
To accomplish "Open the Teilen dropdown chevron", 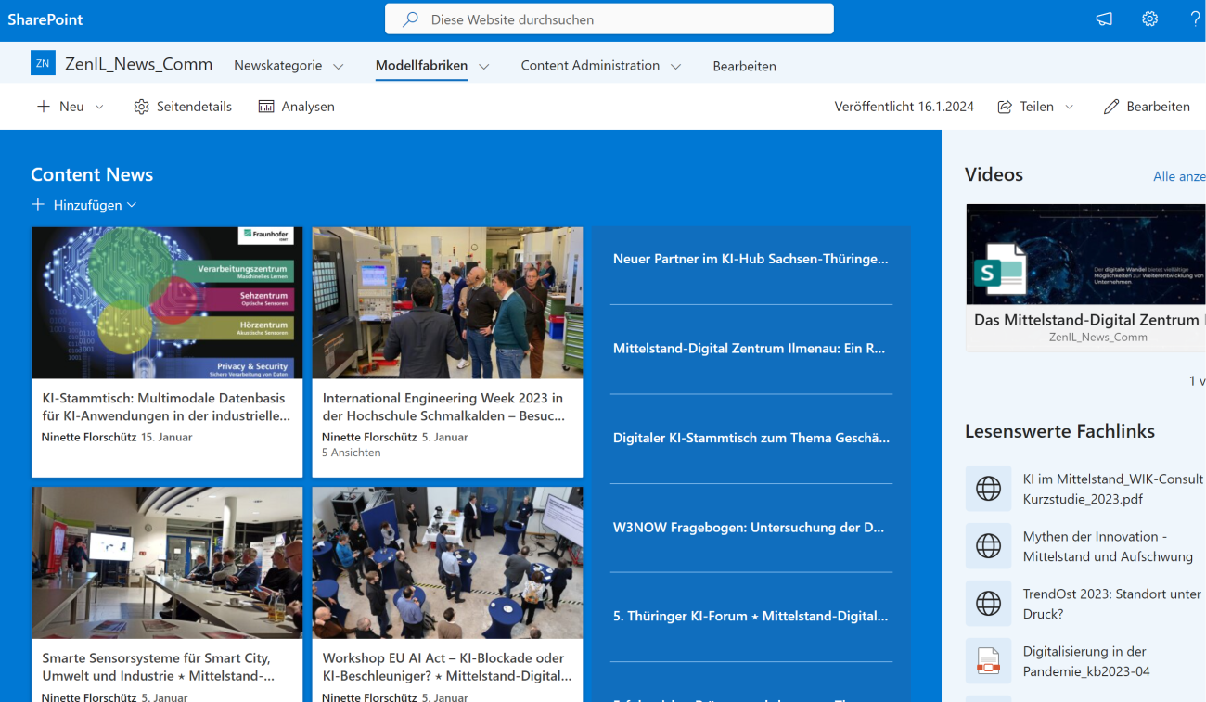I will (1069, 107).
